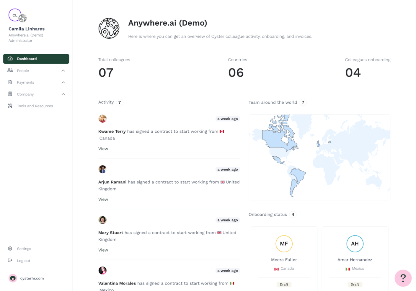
Task: View Kwame Terry's contract activity
Action: pyautogui.click(x=103, y=149)
